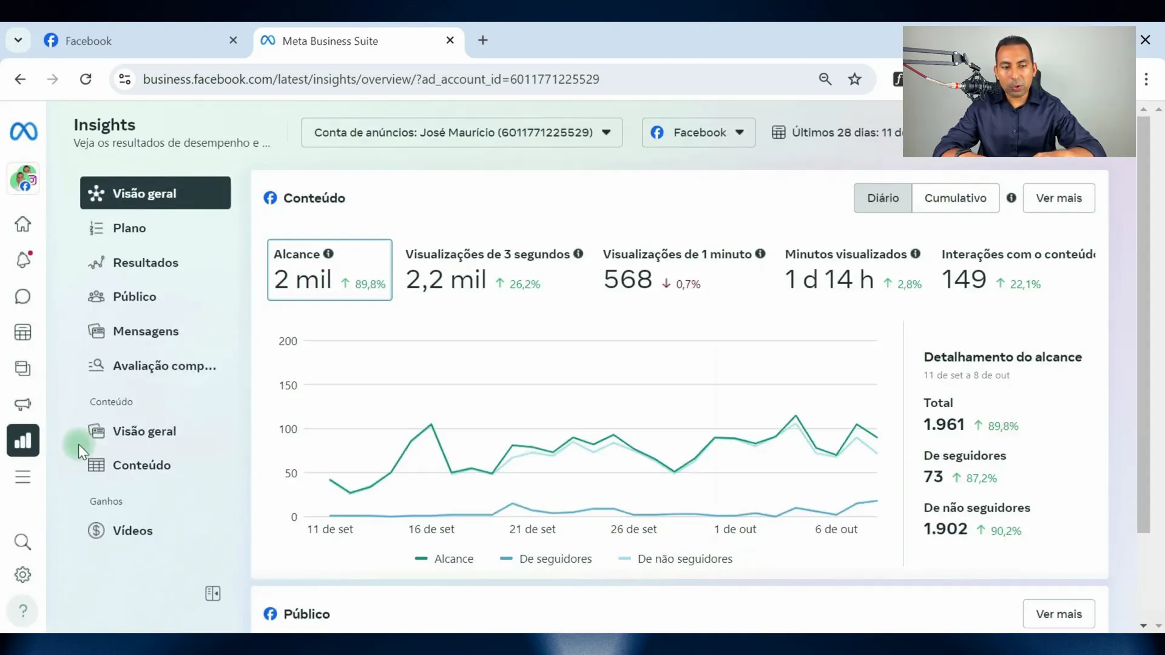Viewport: 1165px width, 655px height.
Task: Switch to Meta Business Suite tab
Action: (x=358, y=41)
